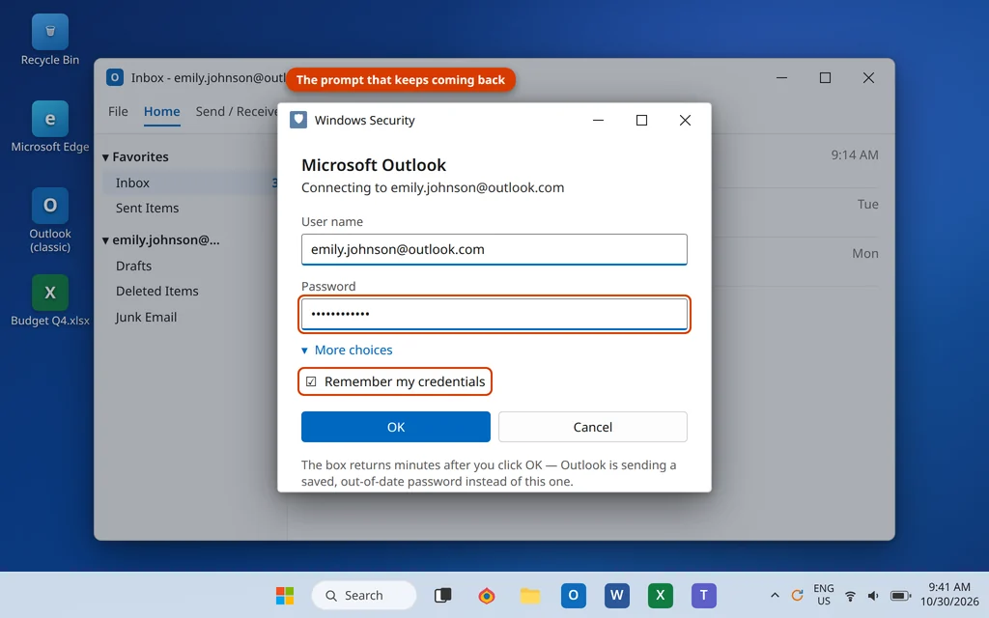Open the volume control in tray
This screenshot has width=989, height=618.
point(873,595)
